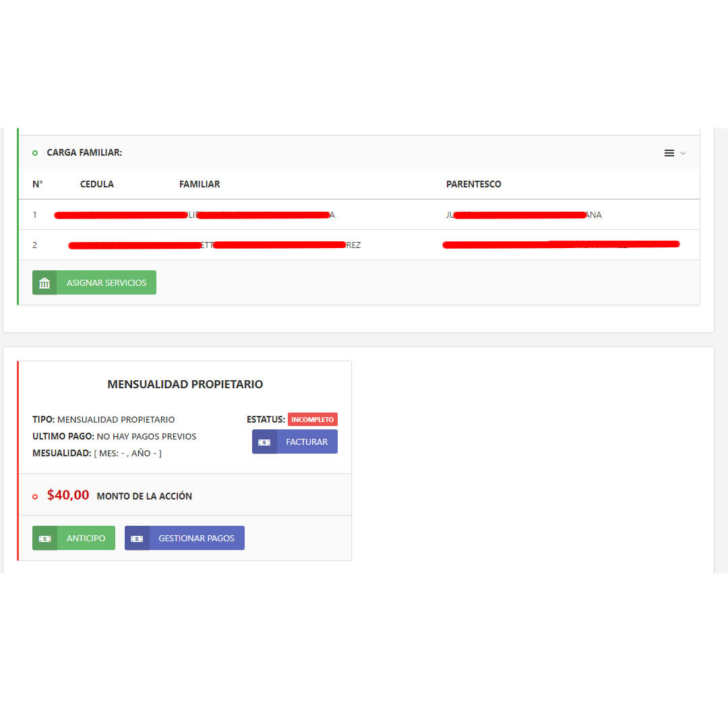Image resolution: width=728 pixels, height=728 pixels.
Task: Click the money icon on Gestionar Pagos
Action: pos(137,539)
